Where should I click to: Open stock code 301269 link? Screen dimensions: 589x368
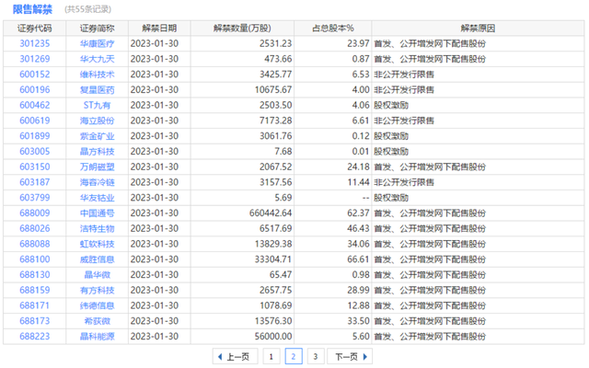(x=35, y=59)
